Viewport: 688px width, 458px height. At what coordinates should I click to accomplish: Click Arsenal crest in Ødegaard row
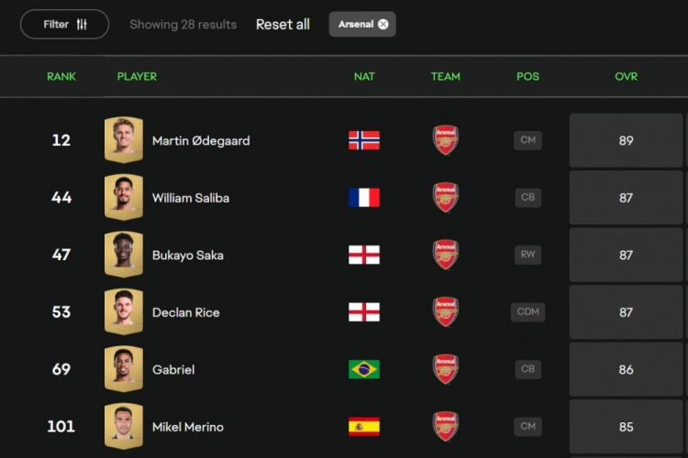(445, 140)
